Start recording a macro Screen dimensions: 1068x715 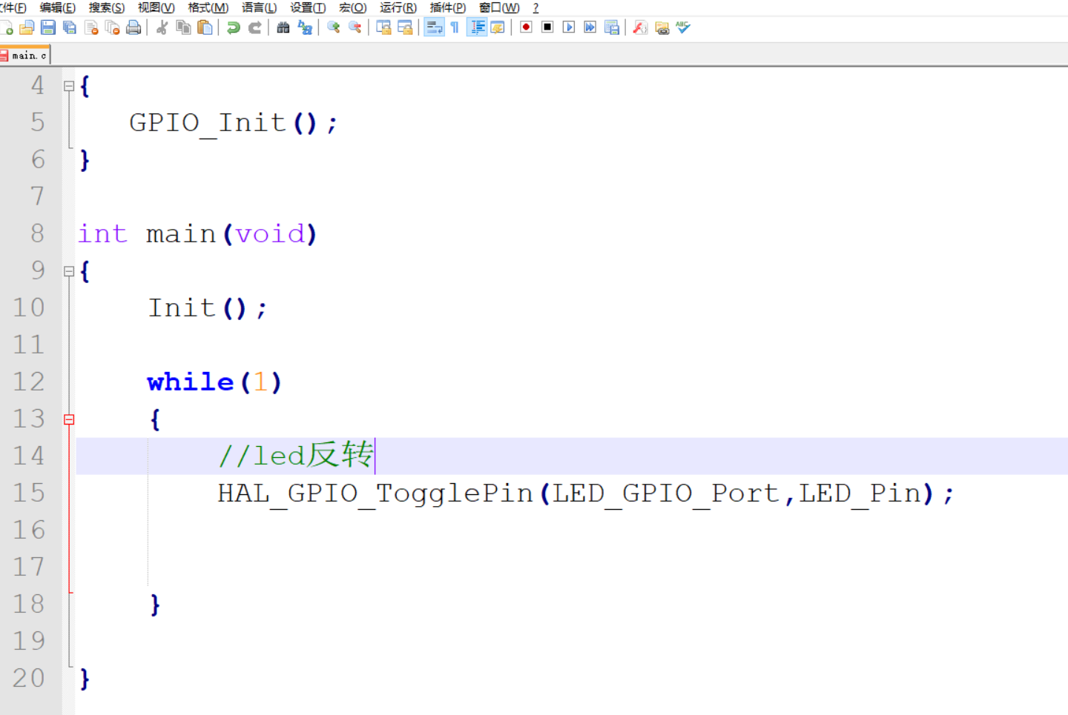(x=525, y=27)
